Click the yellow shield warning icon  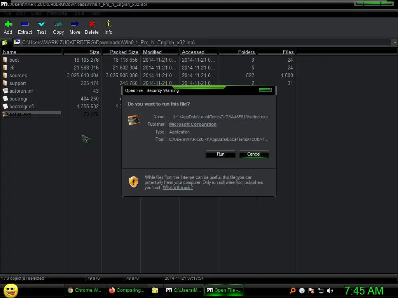pyautogui.click(x=134, y=182)
